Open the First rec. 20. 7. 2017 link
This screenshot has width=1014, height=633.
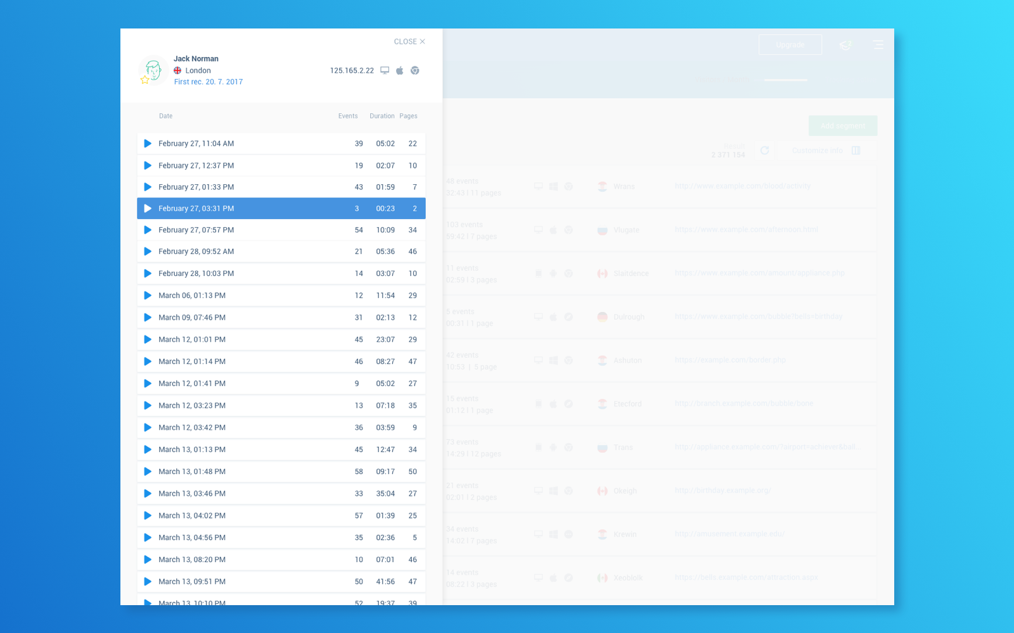pos(208,82)
